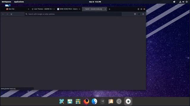
Task: Select the Sweet - Gnome-look.org tab
Action: pos(94,9)
